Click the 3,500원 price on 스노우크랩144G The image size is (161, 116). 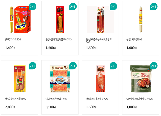51,107
